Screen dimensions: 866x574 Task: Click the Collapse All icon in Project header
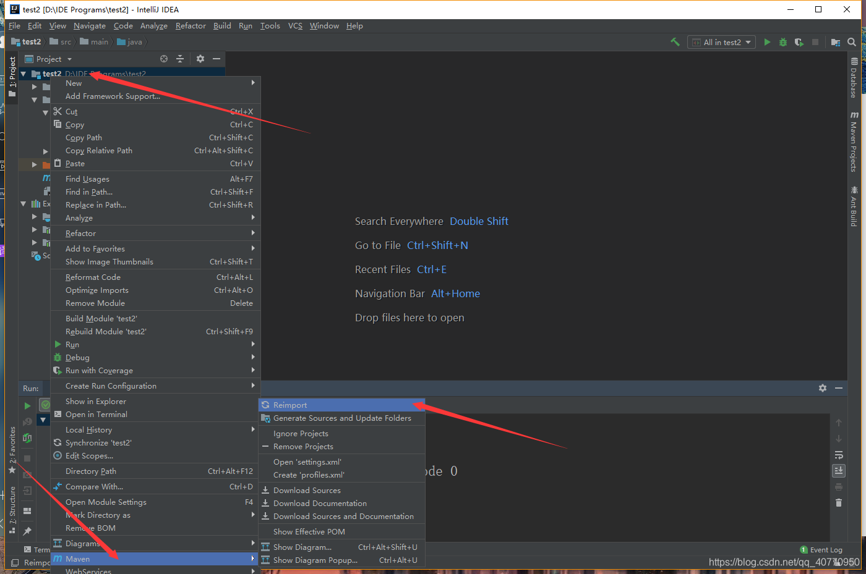[x=180, y=59]
